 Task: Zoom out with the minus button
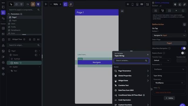pyautogui.click(x=51, y=4)
